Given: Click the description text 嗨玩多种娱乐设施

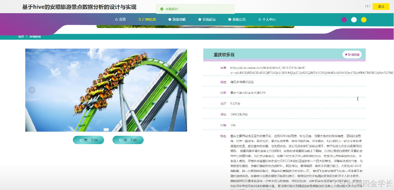Looking at the screenshot, I should coord(242,82).
